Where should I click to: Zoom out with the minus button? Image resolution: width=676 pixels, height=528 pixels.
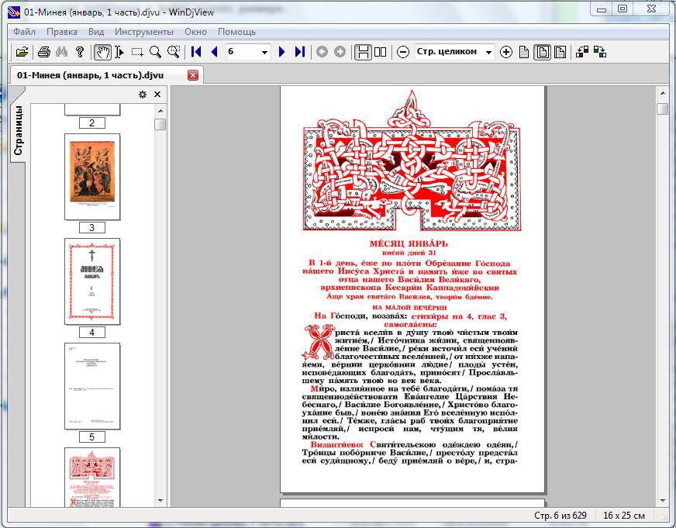[402, 52]
